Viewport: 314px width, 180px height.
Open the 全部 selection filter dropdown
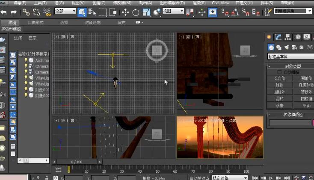(x=65, y=11)
